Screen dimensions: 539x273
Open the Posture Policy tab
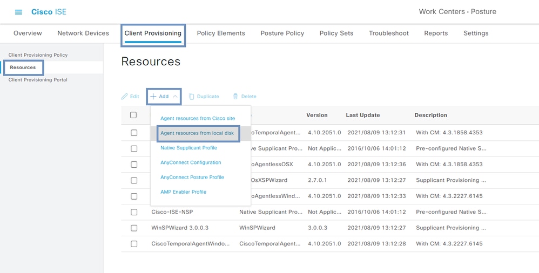(282, 33)
